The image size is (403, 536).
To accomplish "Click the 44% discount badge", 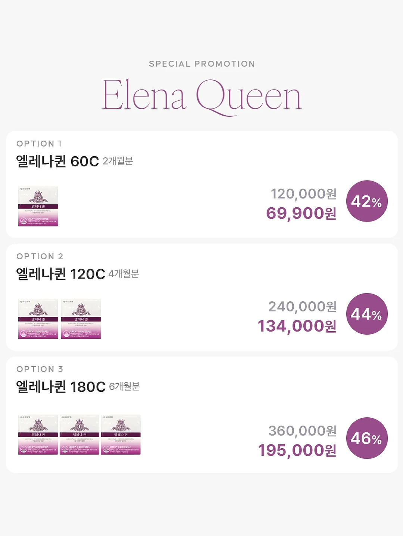I will tap(367, 314).
